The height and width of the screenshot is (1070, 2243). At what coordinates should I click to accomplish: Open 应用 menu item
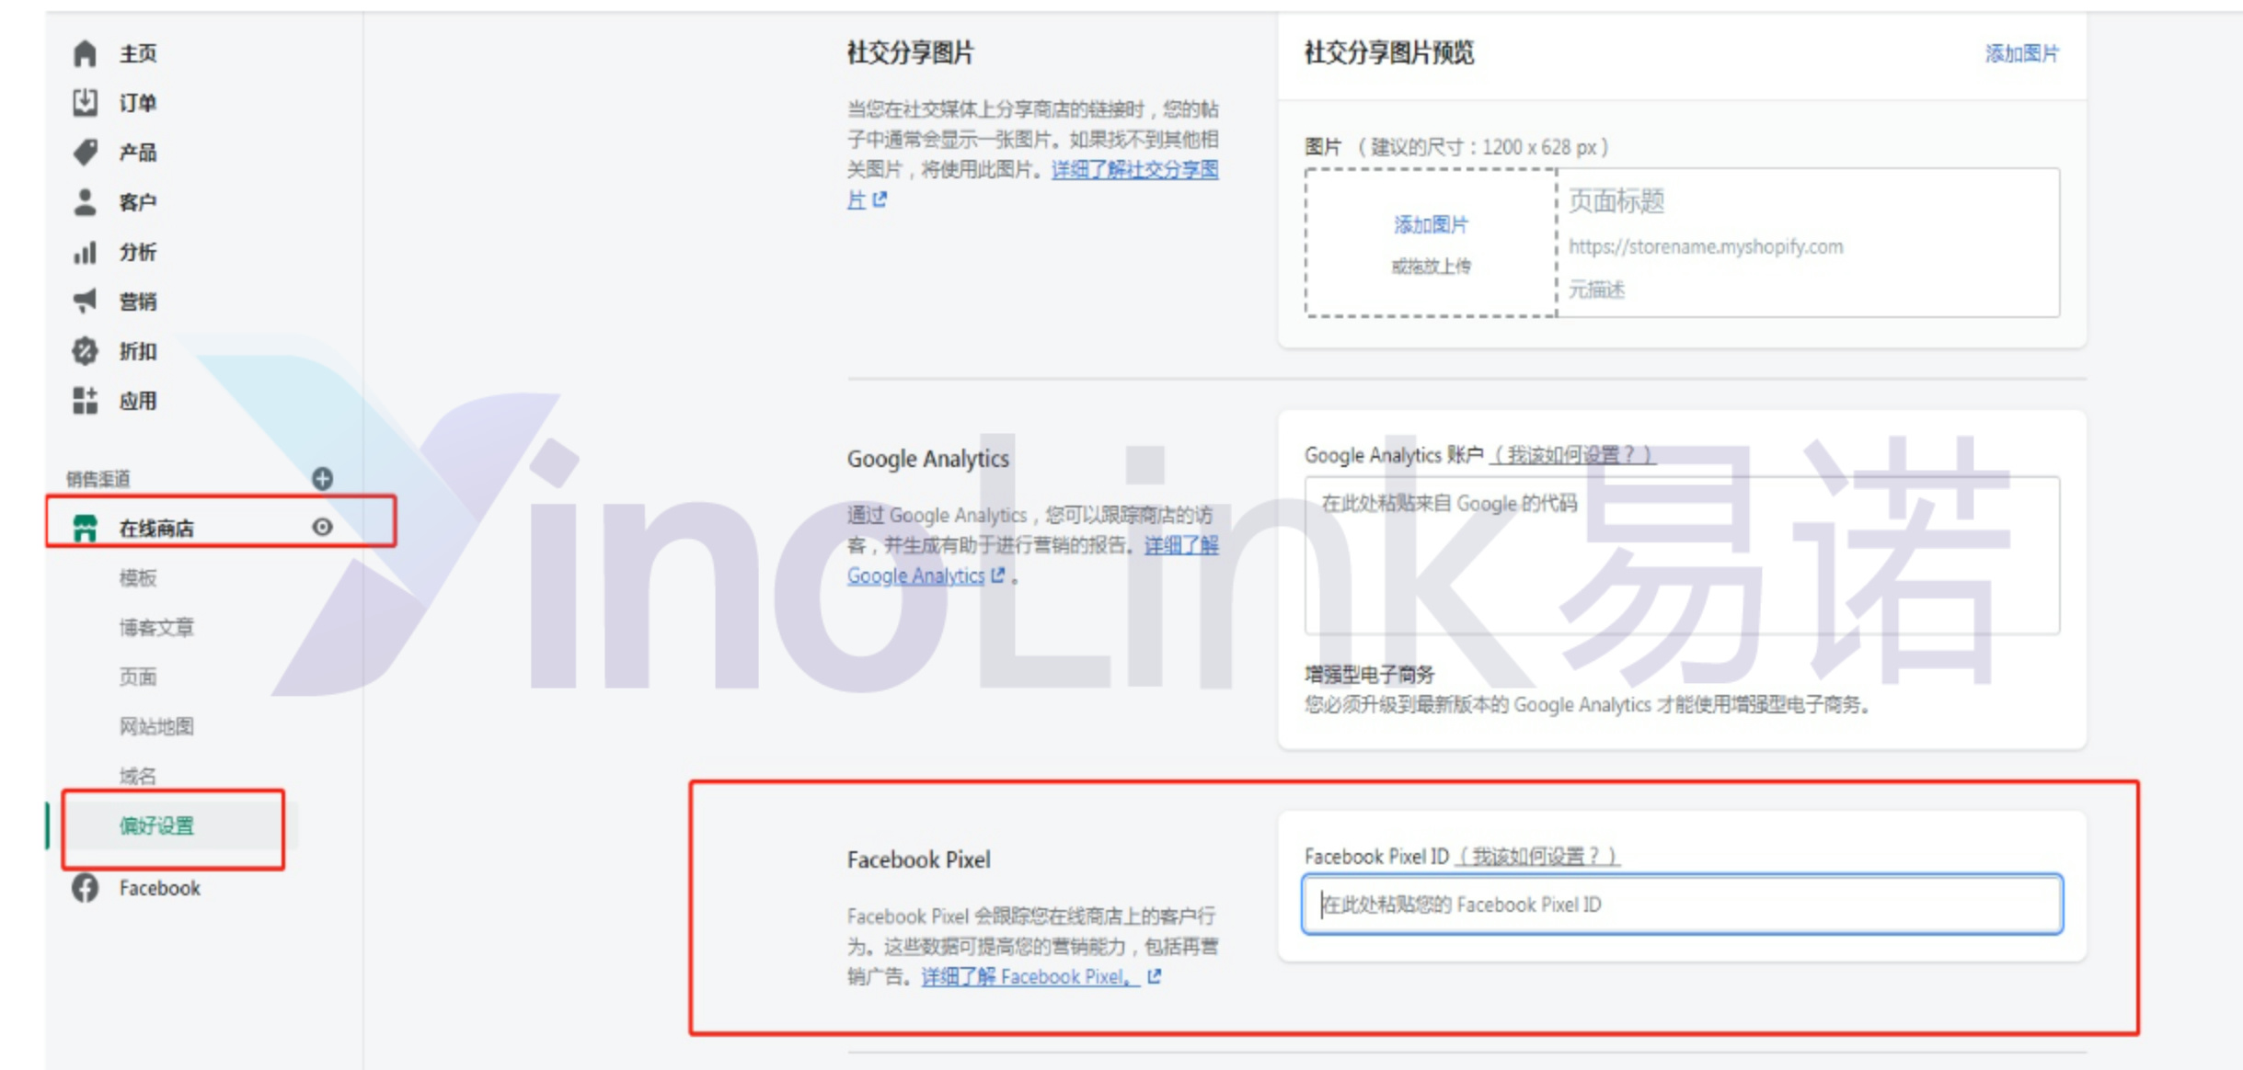138,401
